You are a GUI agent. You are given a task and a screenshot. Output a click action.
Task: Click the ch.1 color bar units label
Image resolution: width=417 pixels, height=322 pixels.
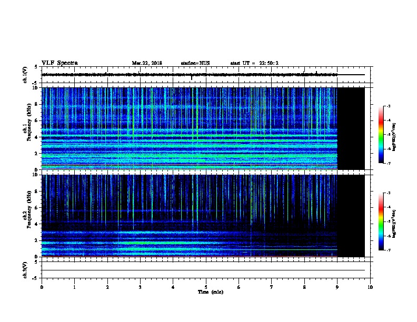pyautogui.click(x=394, y=137)
